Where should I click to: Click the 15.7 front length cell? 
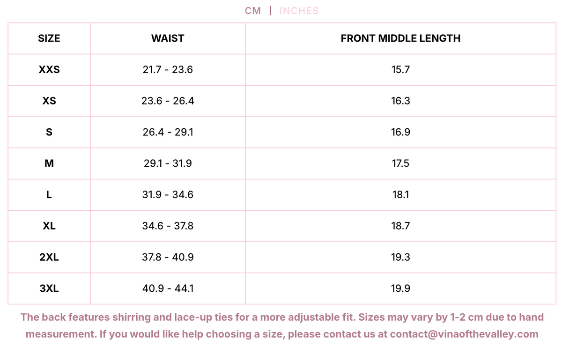pyautogui.click(x=401, y=70)
